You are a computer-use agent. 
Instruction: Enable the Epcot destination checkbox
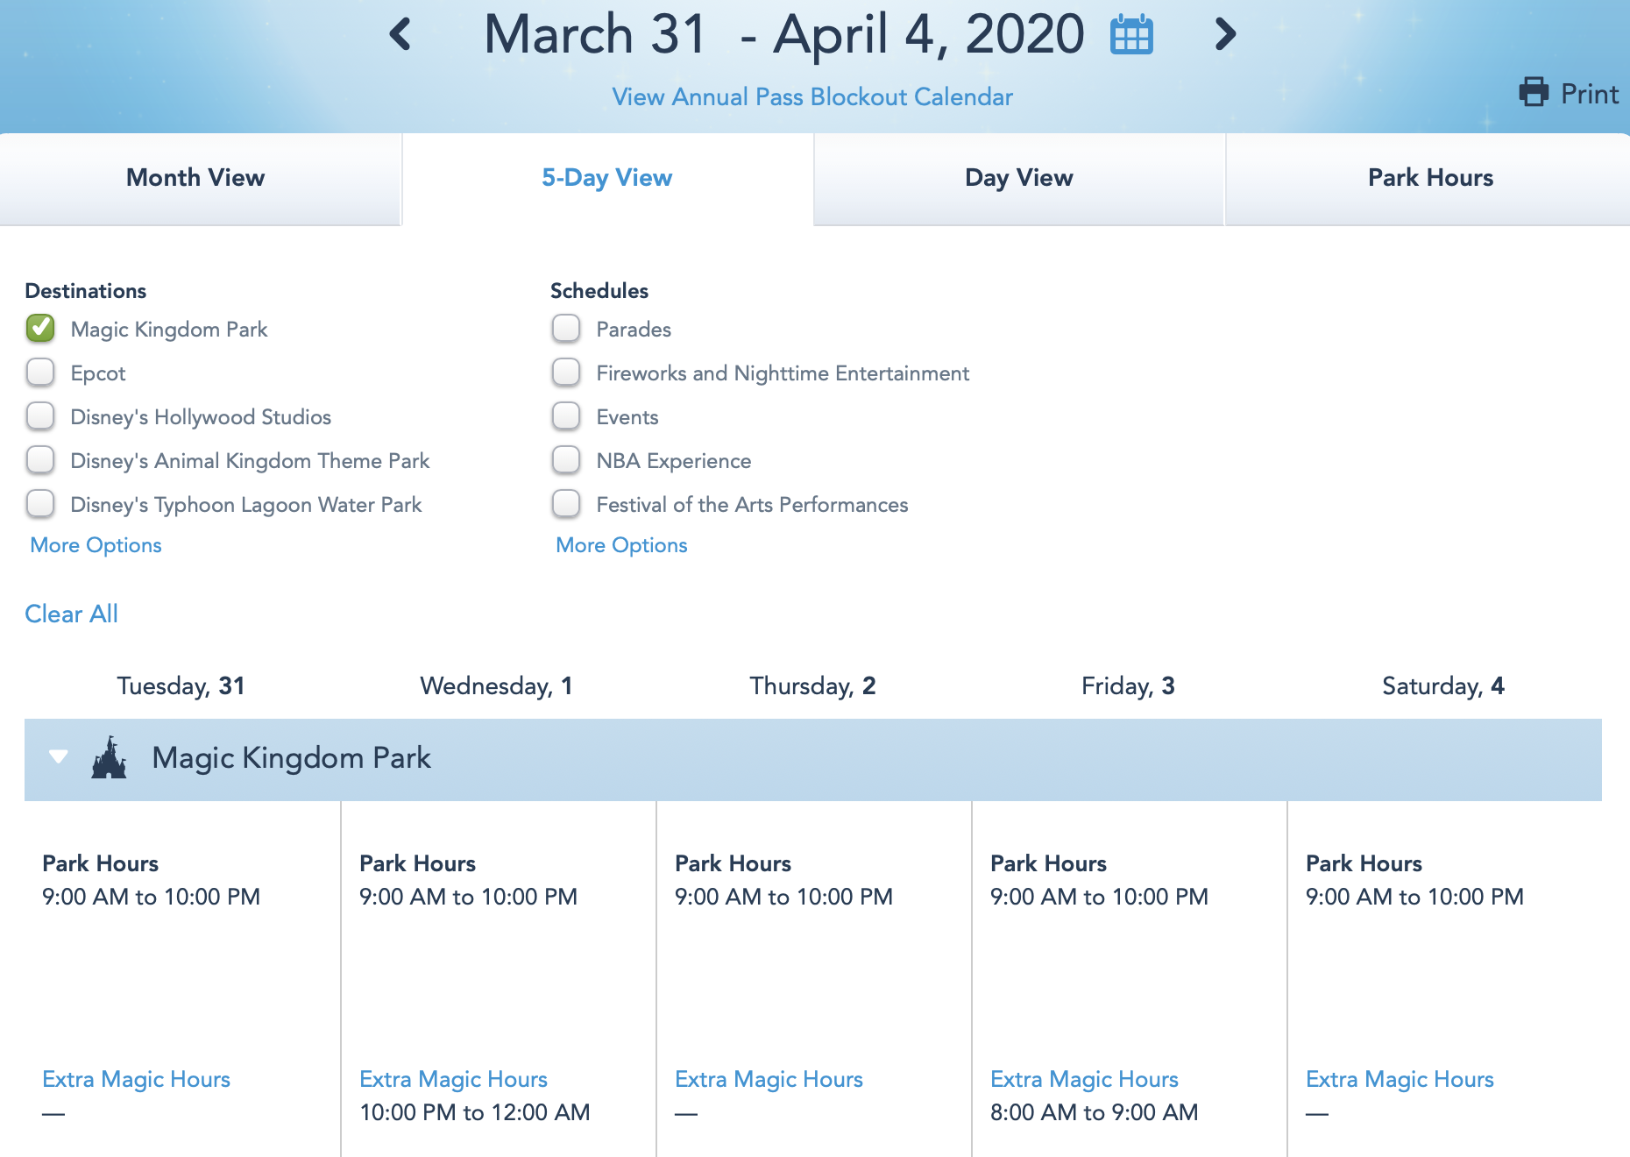click(40, 373)
